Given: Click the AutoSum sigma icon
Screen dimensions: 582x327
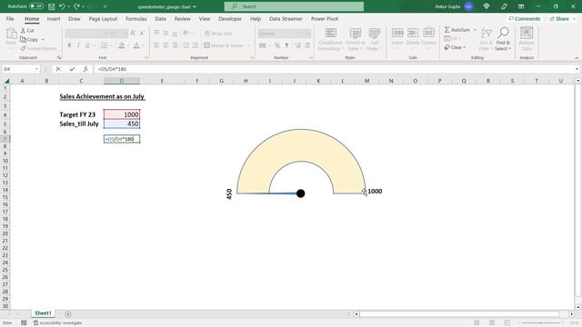Looking at the screenshot, I should click(447, 30).
